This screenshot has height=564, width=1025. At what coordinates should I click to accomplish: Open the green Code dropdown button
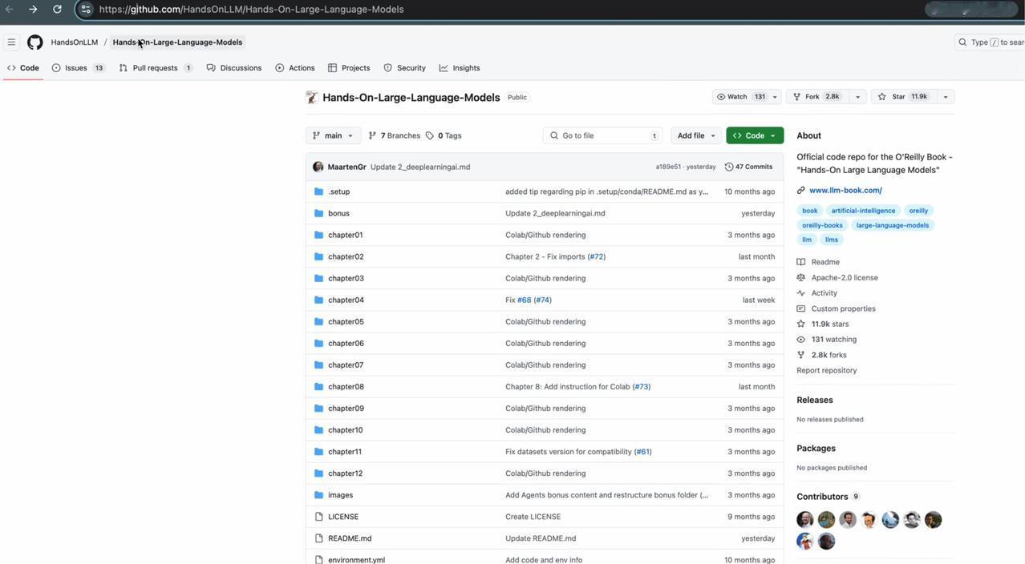(755, 135)
